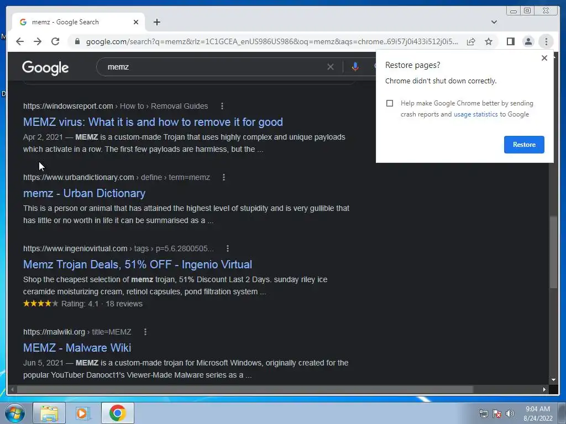This screenshot has height=424, width=566.
Task: Click the Rating: 4.1 · 18 reviews text
Action: (x=102, y=304)
